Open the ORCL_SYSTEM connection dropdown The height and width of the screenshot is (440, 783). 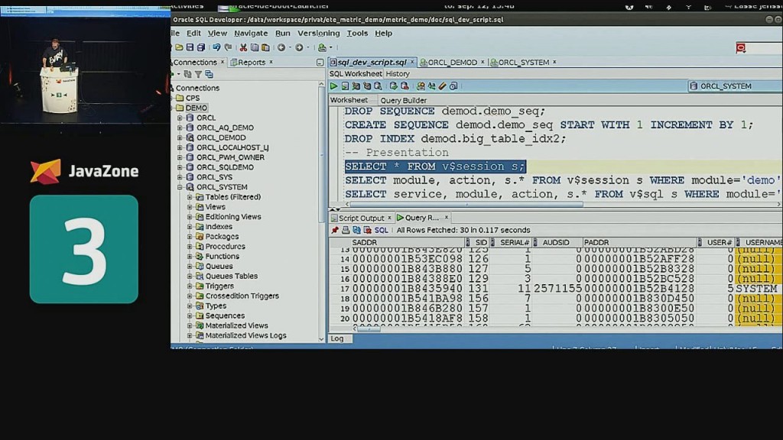point(733,86)
